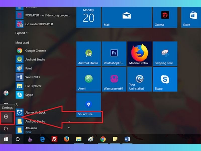Open the Mail tile
201x151 pixels.
click(127, 17)
